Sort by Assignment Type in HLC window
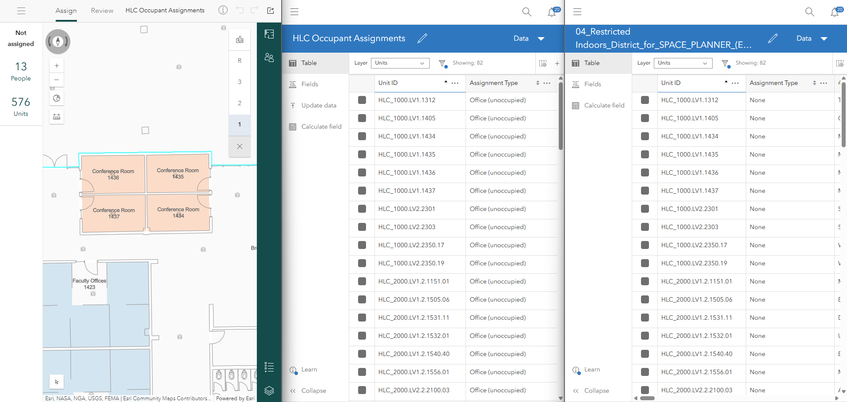This screenshot has height=402, width=847. pos(538,83)
